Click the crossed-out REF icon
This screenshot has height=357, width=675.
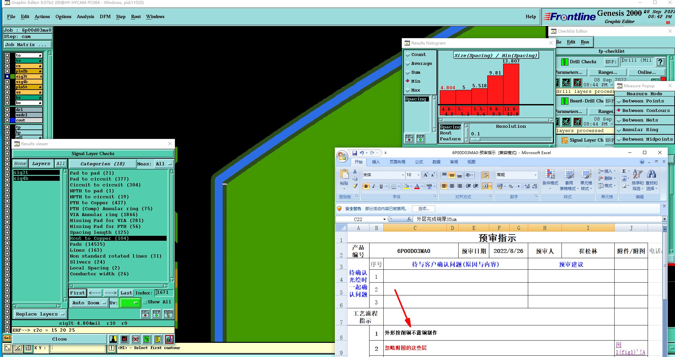click(x=136, y=339)
